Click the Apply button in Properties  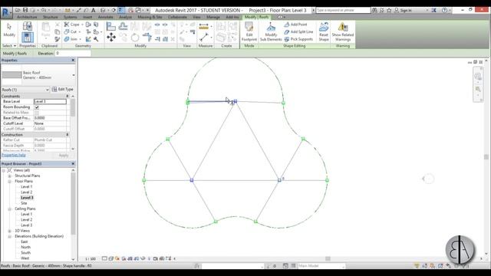(x=63, y=155)
